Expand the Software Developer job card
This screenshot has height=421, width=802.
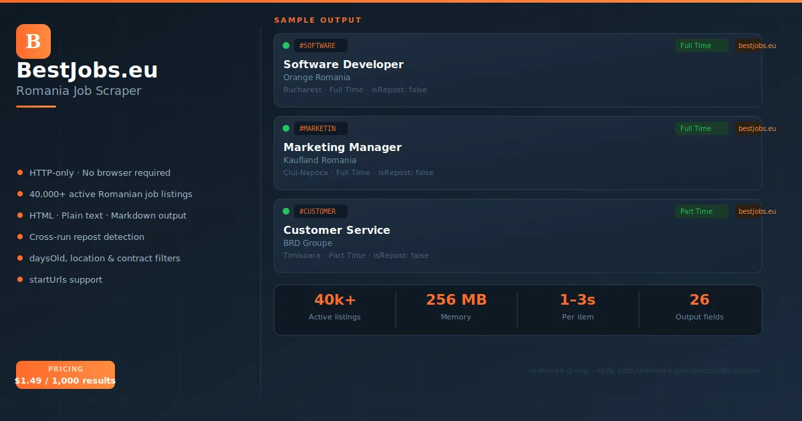click(518, 71)
